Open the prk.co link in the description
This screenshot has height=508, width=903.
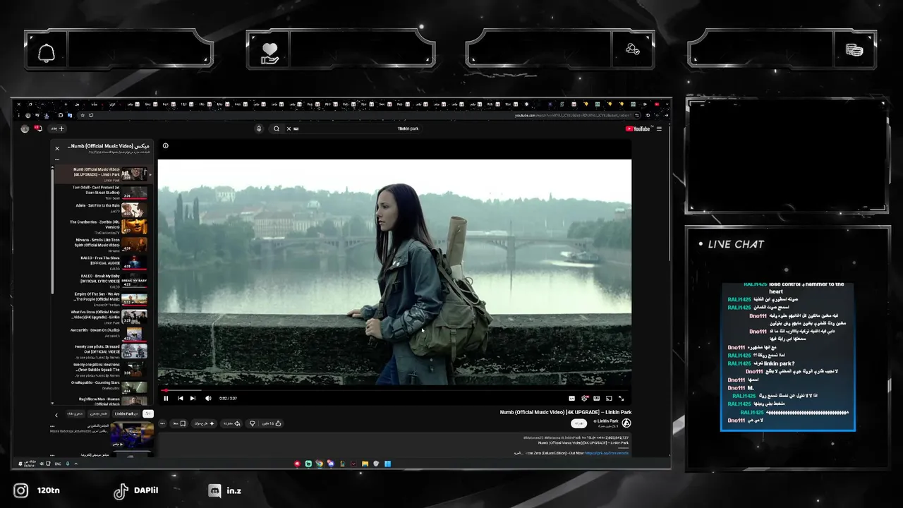point(606,453)
